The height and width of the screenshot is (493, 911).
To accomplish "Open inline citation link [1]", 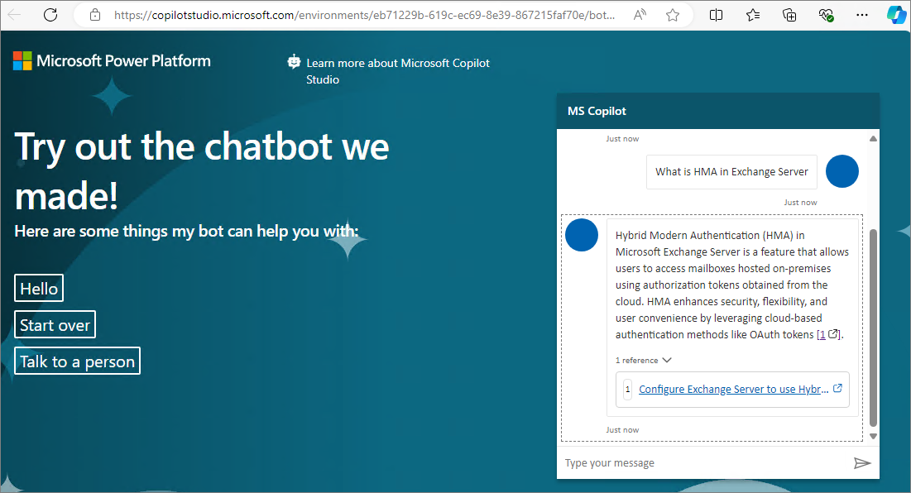I will pyautogui.click(x=829, y=334).
